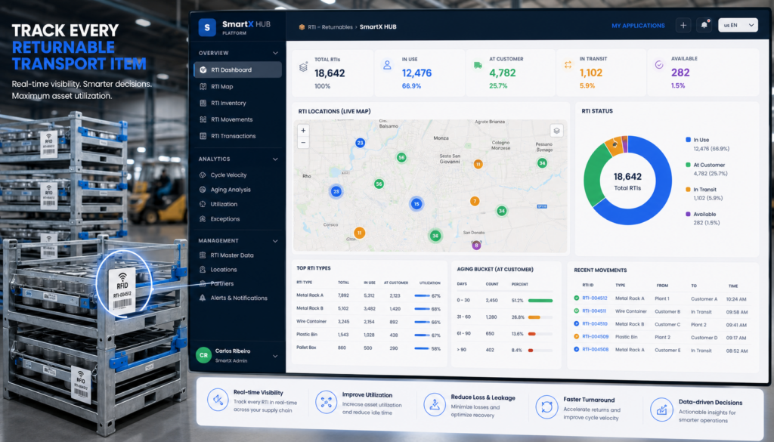Open RTI Transactions in sidebar

[233, 136]
